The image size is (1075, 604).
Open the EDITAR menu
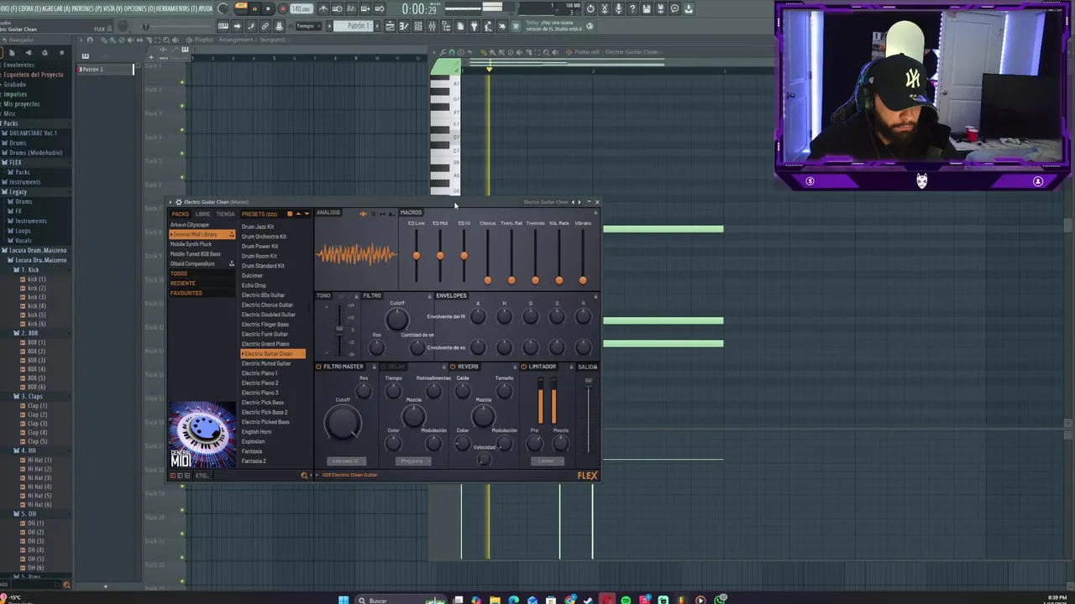(30, 8)
